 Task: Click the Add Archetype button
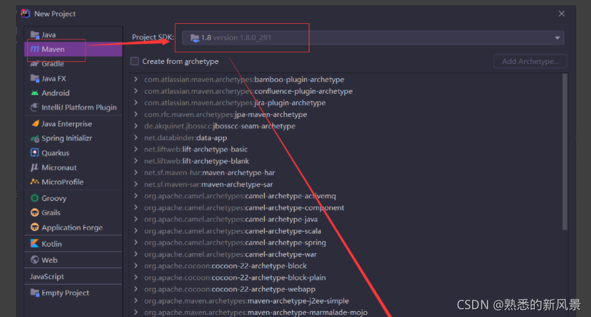tap(530, 61)
